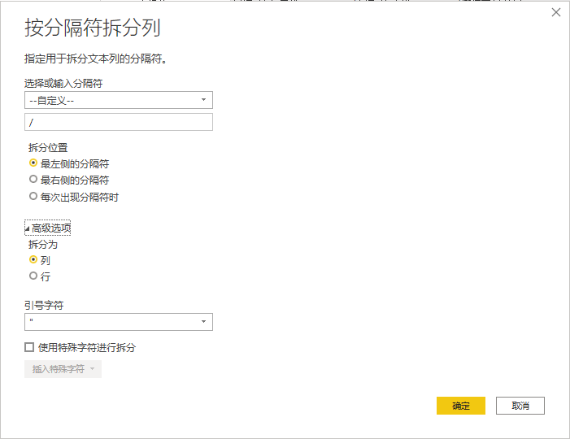Click the arrow icon on the delimiter dropdown

[x=203, y=100]
